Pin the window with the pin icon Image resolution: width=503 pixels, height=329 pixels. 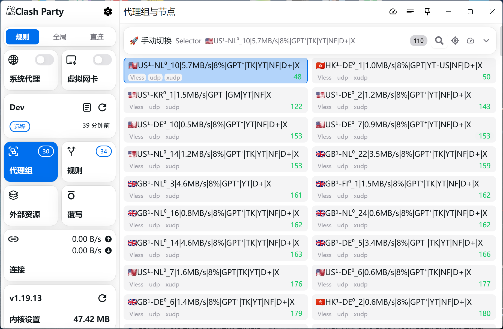pos(427,11)
